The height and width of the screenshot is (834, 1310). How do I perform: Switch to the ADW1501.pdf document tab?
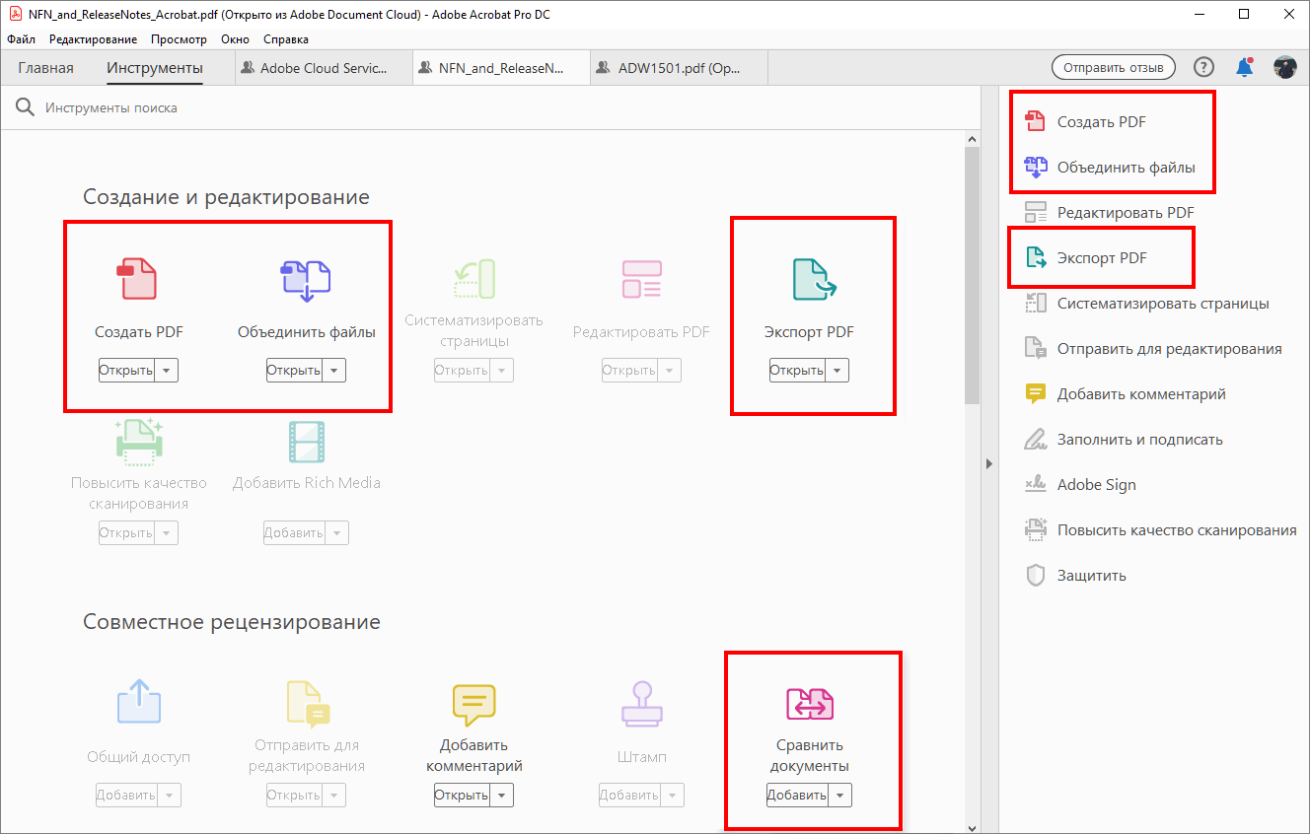(x=680, y=68)
